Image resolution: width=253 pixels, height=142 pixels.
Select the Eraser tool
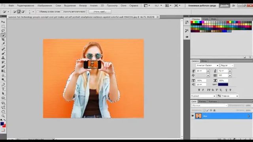[x=3, y=66]
